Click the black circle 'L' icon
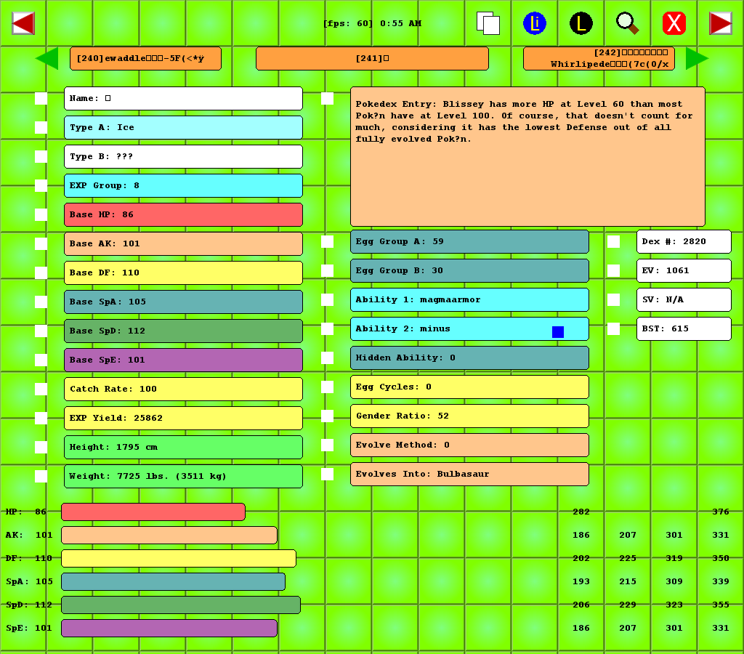 (x=581, y=23)
